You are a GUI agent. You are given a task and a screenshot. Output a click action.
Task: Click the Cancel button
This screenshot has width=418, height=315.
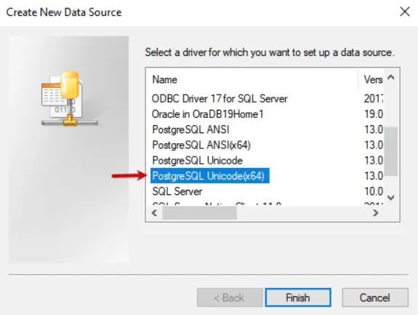point(375,298)
